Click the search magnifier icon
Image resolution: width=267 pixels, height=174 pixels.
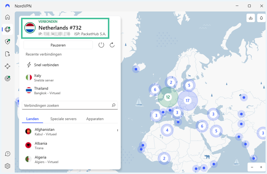click(x=114, y=105)
